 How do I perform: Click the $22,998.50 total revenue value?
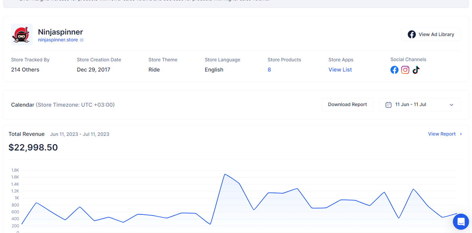coord(33,147)
